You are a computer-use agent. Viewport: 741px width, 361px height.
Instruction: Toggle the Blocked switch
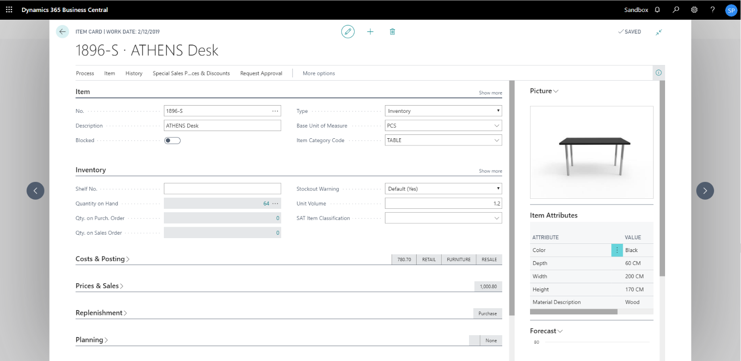tap(172, 141)
